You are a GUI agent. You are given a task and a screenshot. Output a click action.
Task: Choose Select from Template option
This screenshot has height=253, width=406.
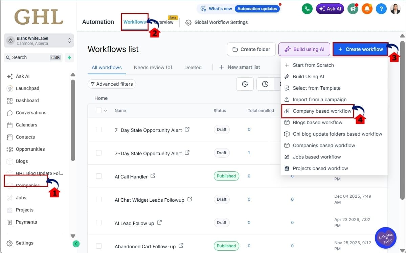click(x=334, y=88)
